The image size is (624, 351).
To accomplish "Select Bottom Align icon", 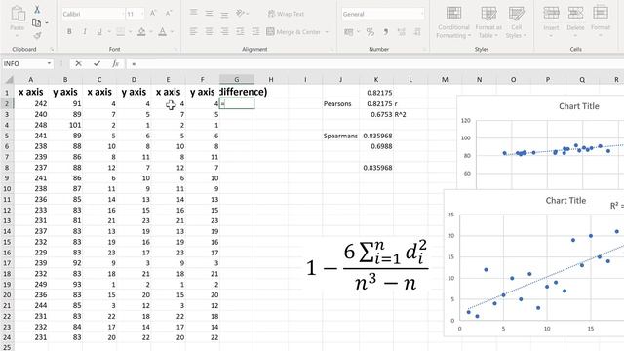I will point(224,14).
